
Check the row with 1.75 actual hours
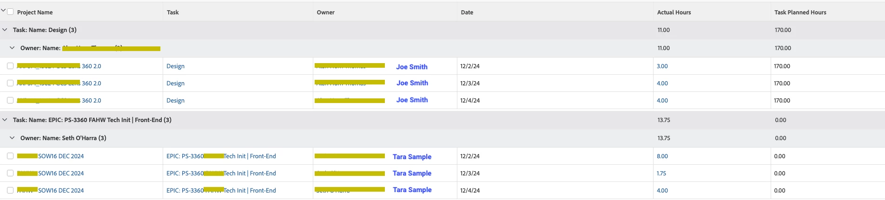[10, 173]
